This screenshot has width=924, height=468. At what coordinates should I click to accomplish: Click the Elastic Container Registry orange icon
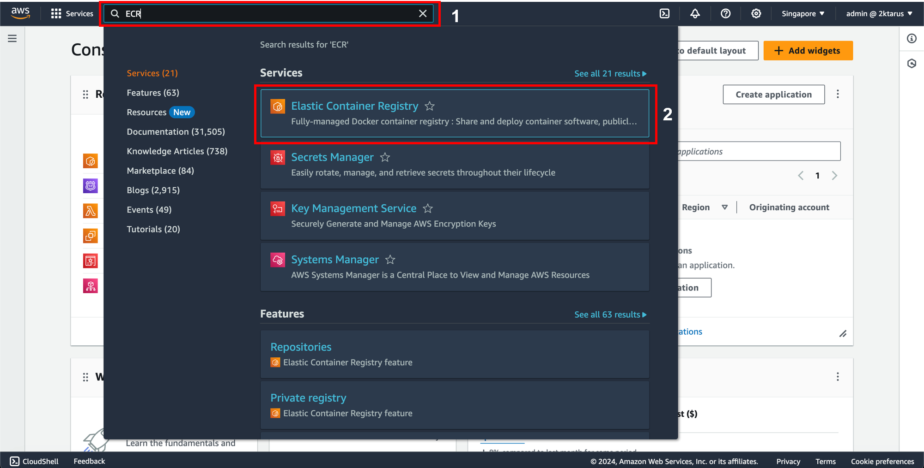(278, 107)
